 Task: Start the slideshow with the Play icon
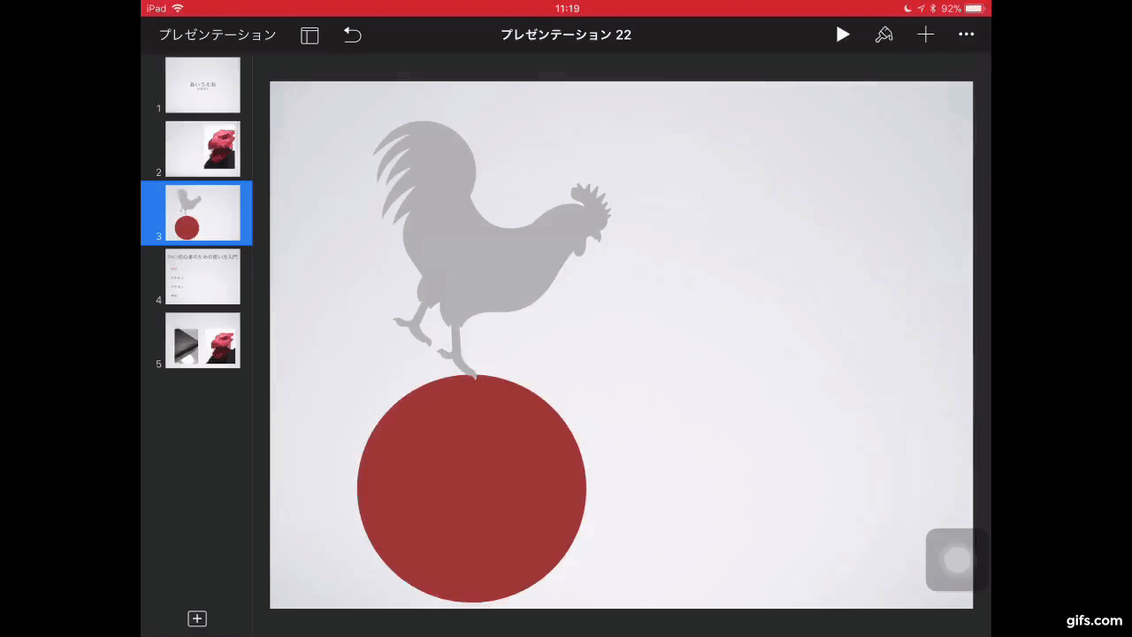(842, 35)
